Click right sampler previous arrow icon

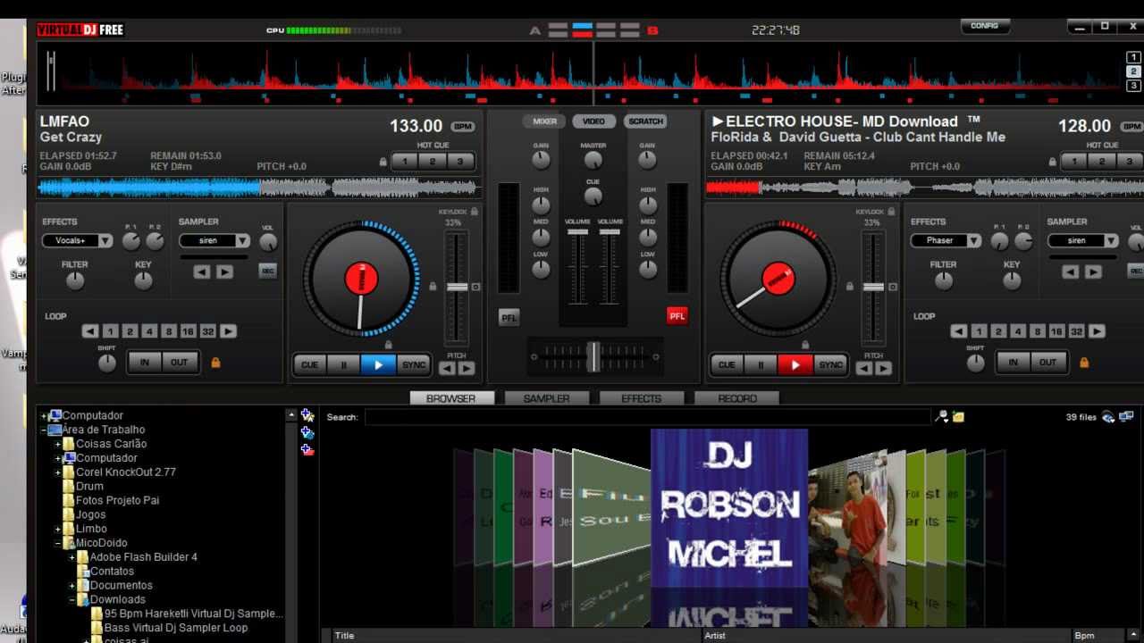click(1071, 271)
